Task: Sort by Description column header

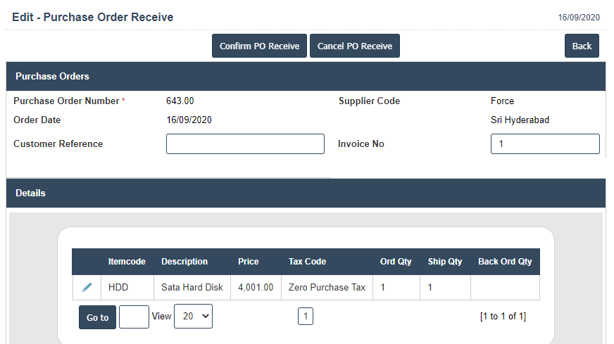Action: [184, 261]
